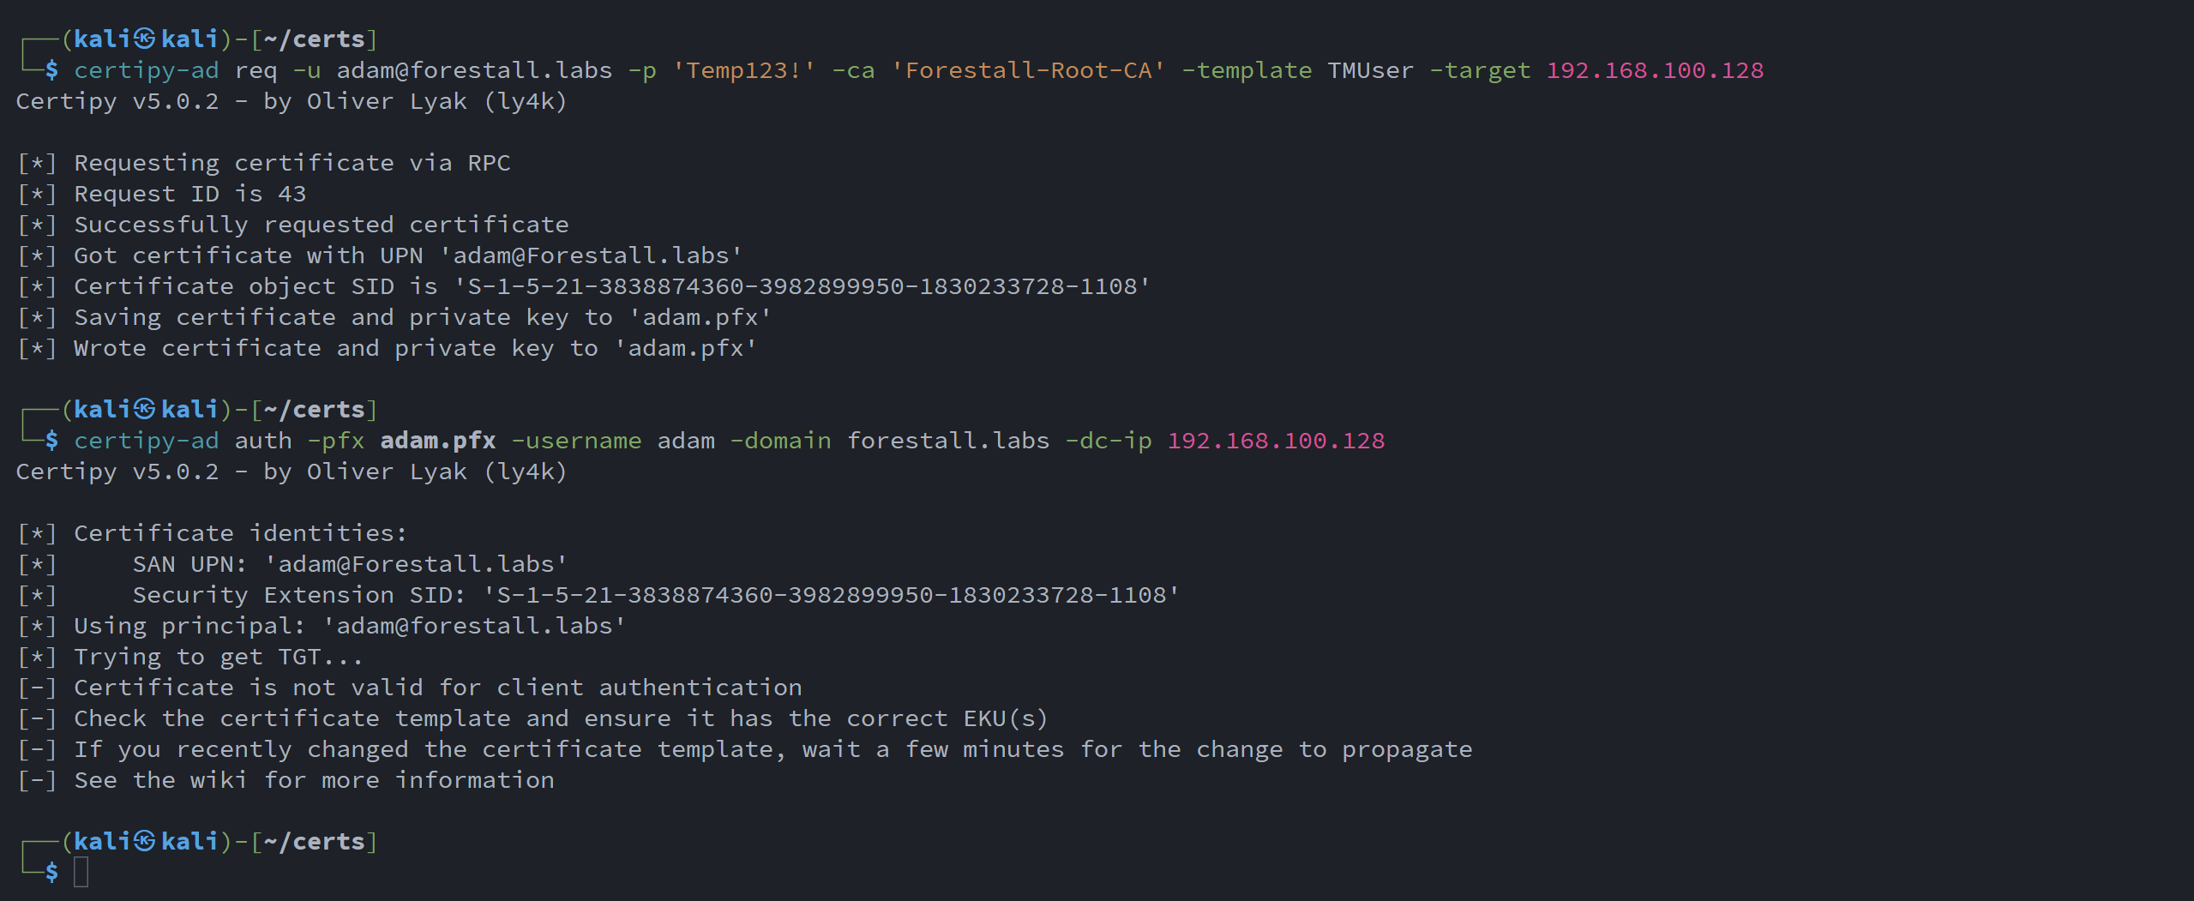The height and width of the screenshot is (901, 2194).
Task: Click the "Using principal" output line
Action: point(349,626)
